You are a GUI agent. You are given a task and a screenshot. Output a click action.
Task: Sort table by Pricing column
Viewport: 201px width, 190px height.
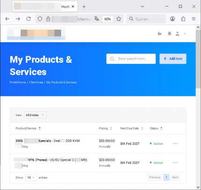pos(105,129)
